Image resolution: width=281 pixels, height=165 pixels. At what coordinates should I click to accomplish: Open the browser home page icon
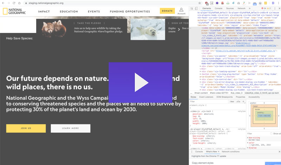point(19,3)
